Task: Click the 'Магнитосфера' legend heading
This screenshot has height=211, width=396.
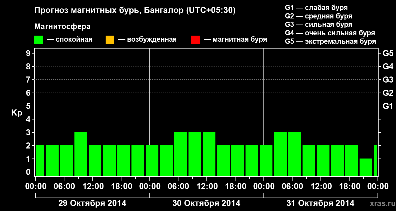Action: 62,27
